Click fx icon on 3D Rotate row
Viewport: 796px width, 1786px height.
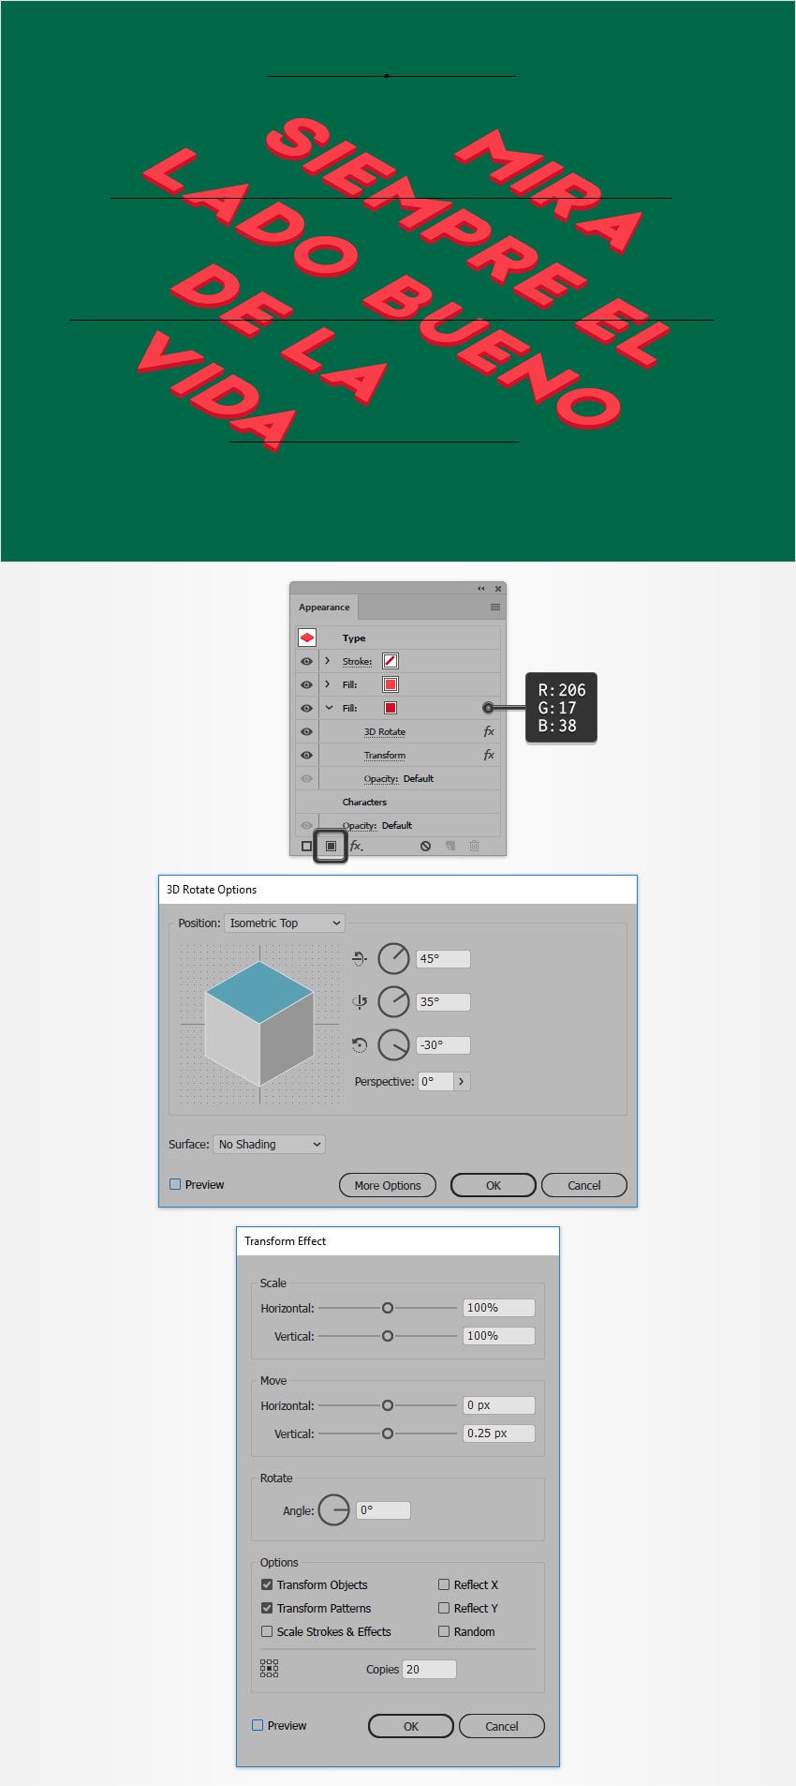coord(489,731)
